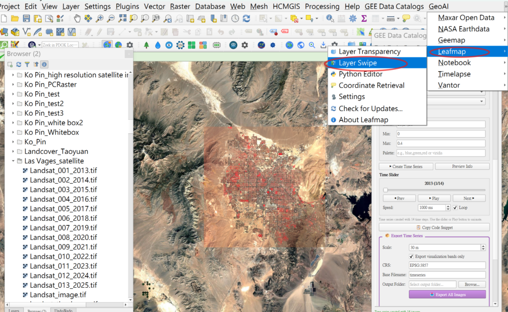508x312 pixels.
Task: Click the blue water drop plugin icon
Action: tap(158, 45)
